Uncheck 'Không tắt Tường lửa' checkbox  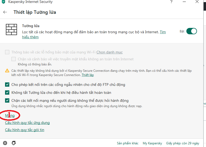pyautogui.click(x=7, y=93)
